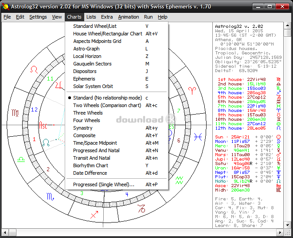This screenshot has width=293, height=238.
Task: Select Aspects Midpoints Grid
Action: tap(117, 41)
